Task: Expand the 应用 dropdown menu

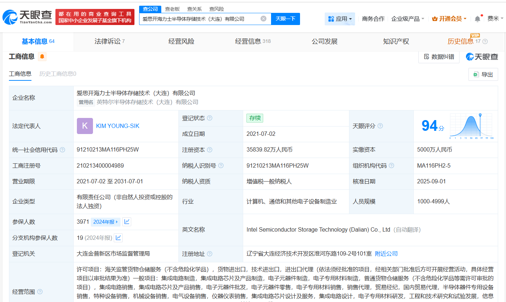Action: (340, 19)
